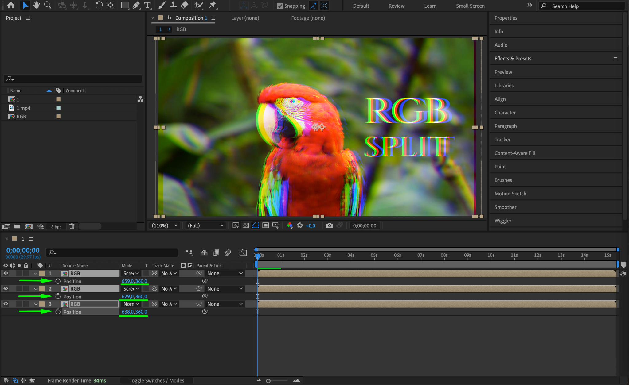Open the Graph Editor icon in timeline
The image size is (629, 385).
pyautogui.click(x=243, y=252)
